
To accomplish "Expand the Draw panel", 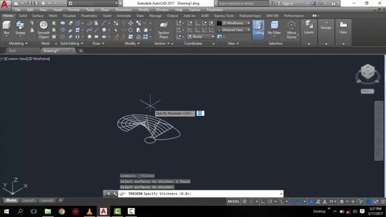I will pos(98,43).
